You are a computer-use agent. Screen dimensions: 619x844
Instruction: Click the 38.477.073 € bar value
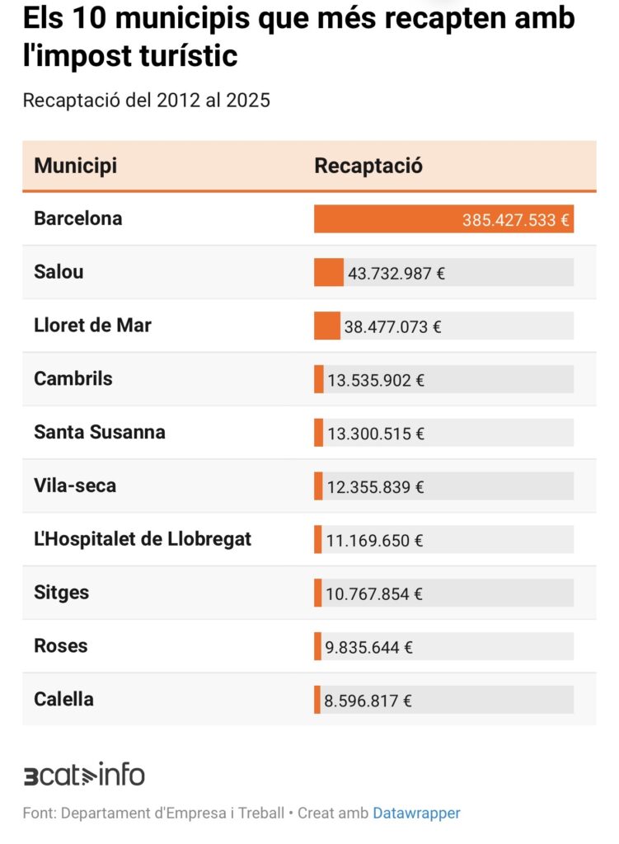(392, 326)
